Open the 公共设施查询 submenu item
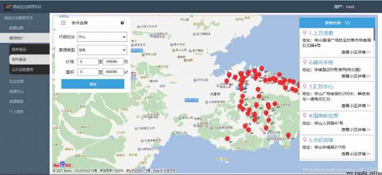Image resolution: width=382 pixels, height=175 pixels. (29, 69)
